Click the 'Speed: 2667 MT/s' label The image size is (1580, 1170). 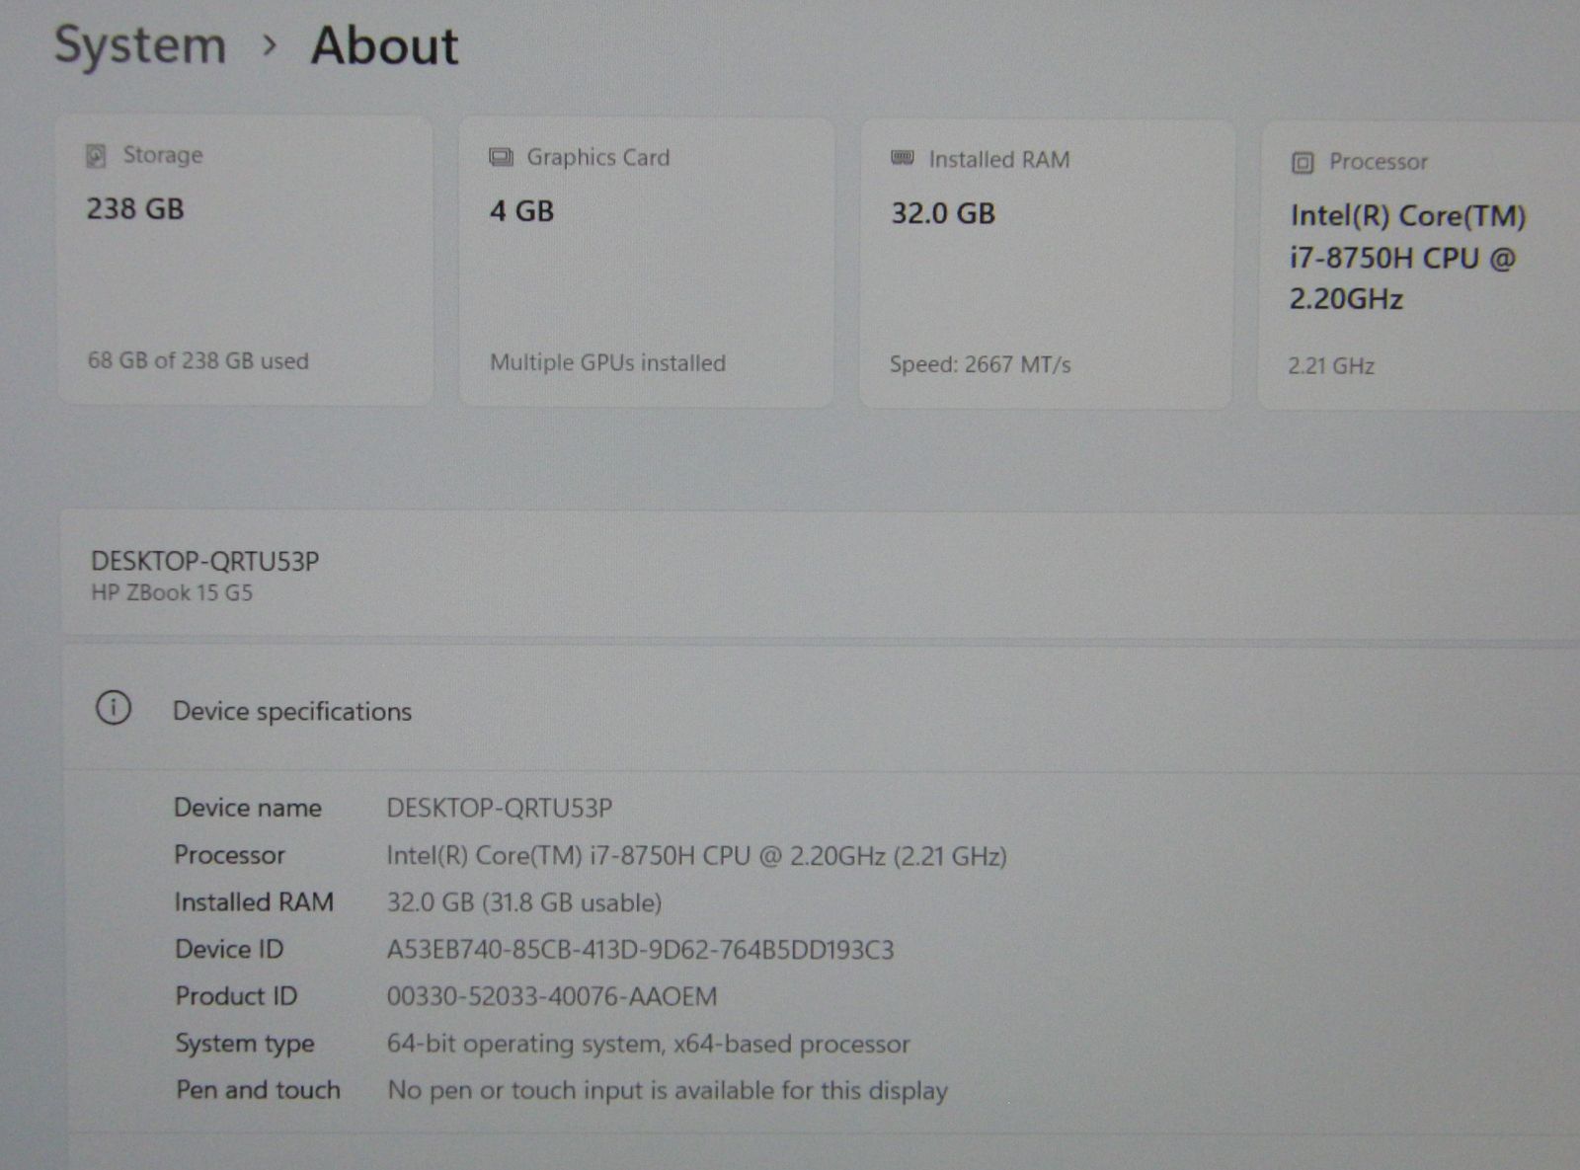click(x=980, y=365)
